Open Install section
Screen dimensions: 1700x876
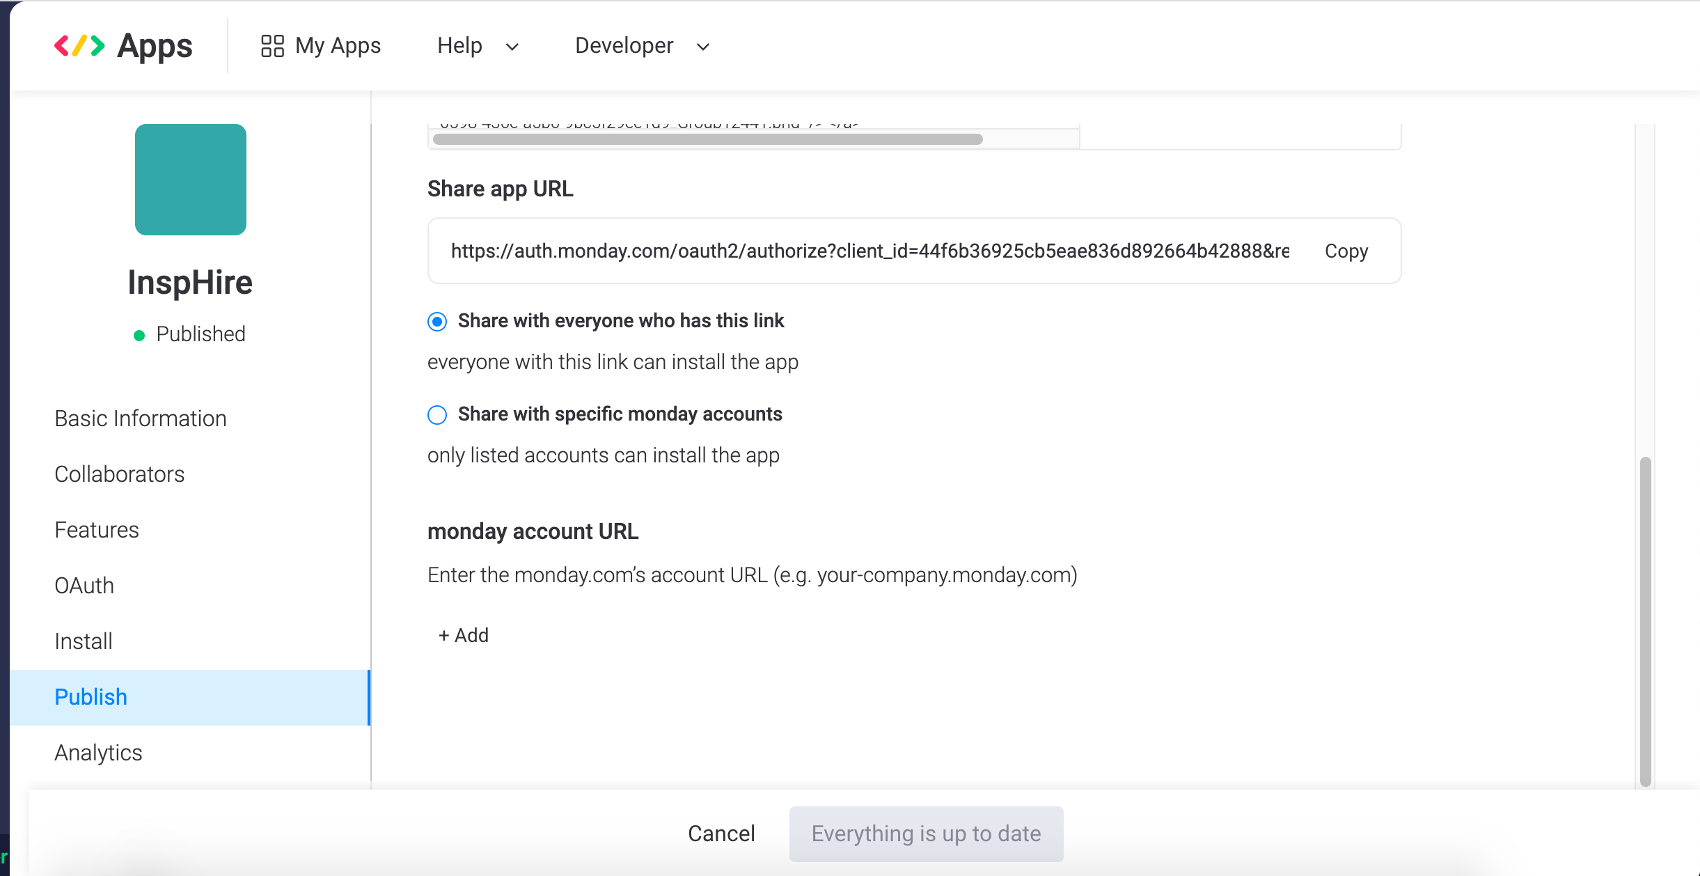click(84, 641)
